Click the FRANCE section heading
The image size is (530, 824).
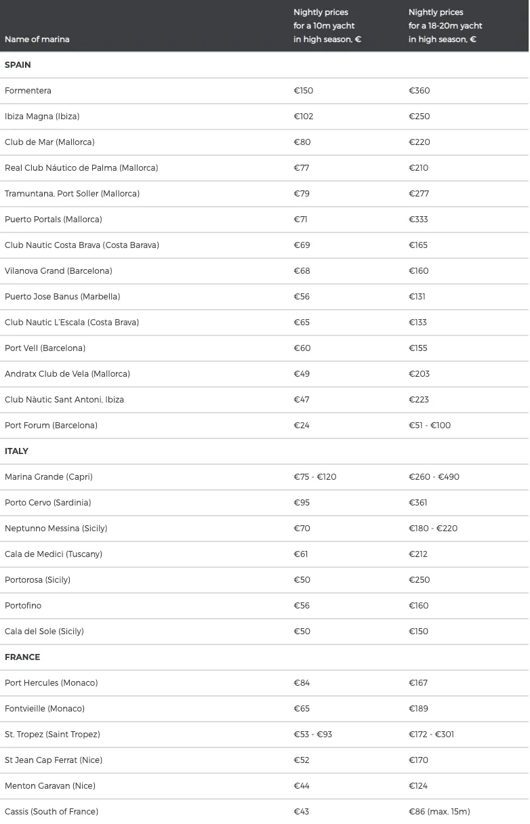pyautogui.click(x=22, y=657)
